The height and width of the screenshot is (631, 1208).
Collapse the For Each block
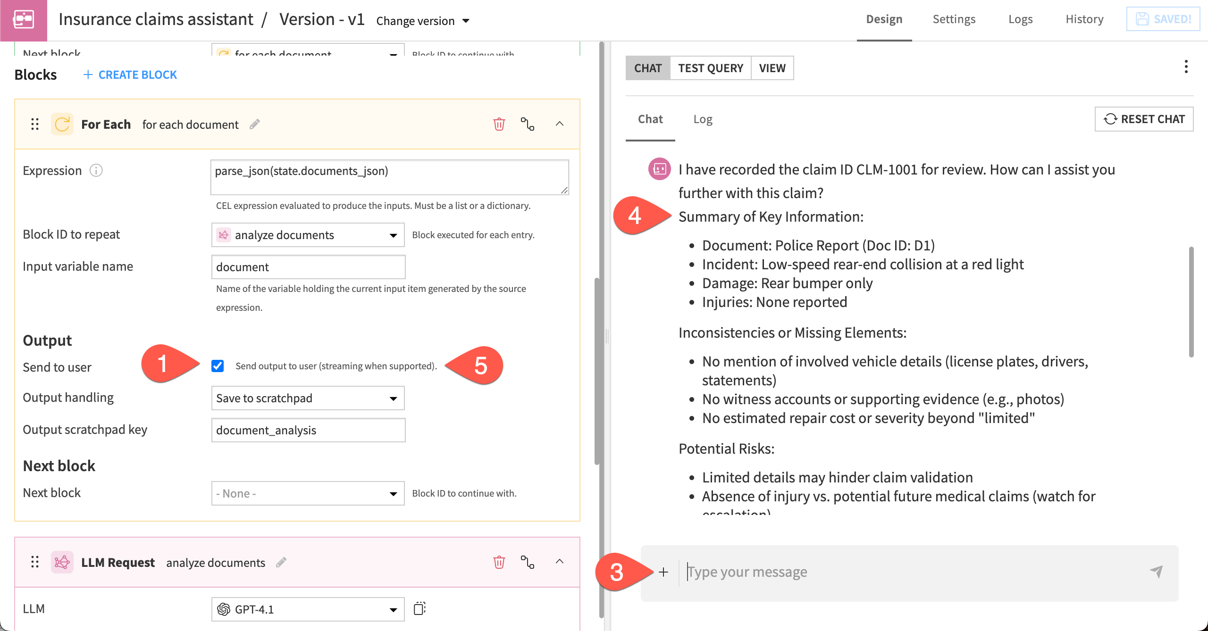[x=560, y=124]
